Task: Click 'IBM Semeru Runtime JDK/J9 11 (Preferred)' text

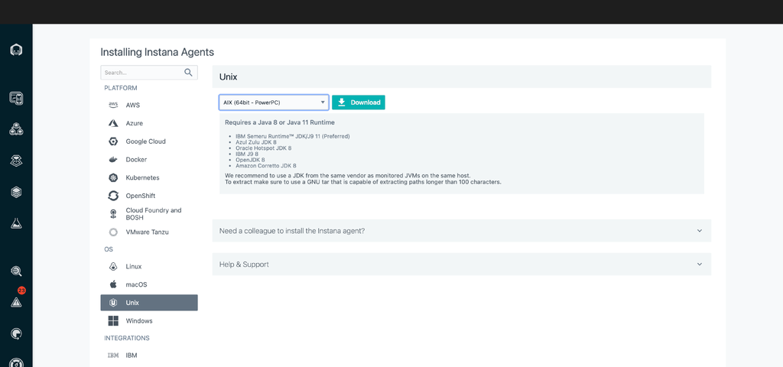Action: pyautogui.click(x=293, y=136)
